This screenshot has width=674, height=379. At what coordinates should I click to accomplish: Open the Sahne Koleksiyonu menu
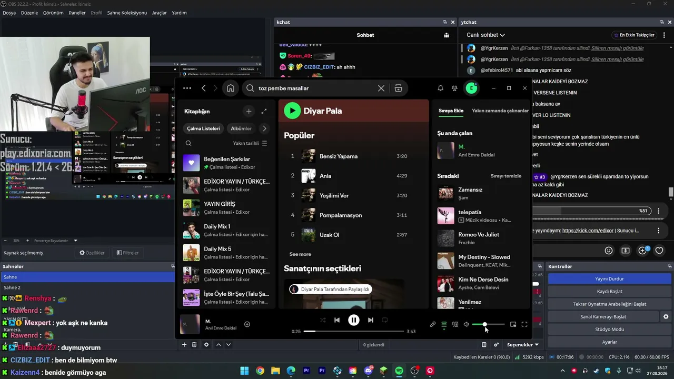(127, 13)
